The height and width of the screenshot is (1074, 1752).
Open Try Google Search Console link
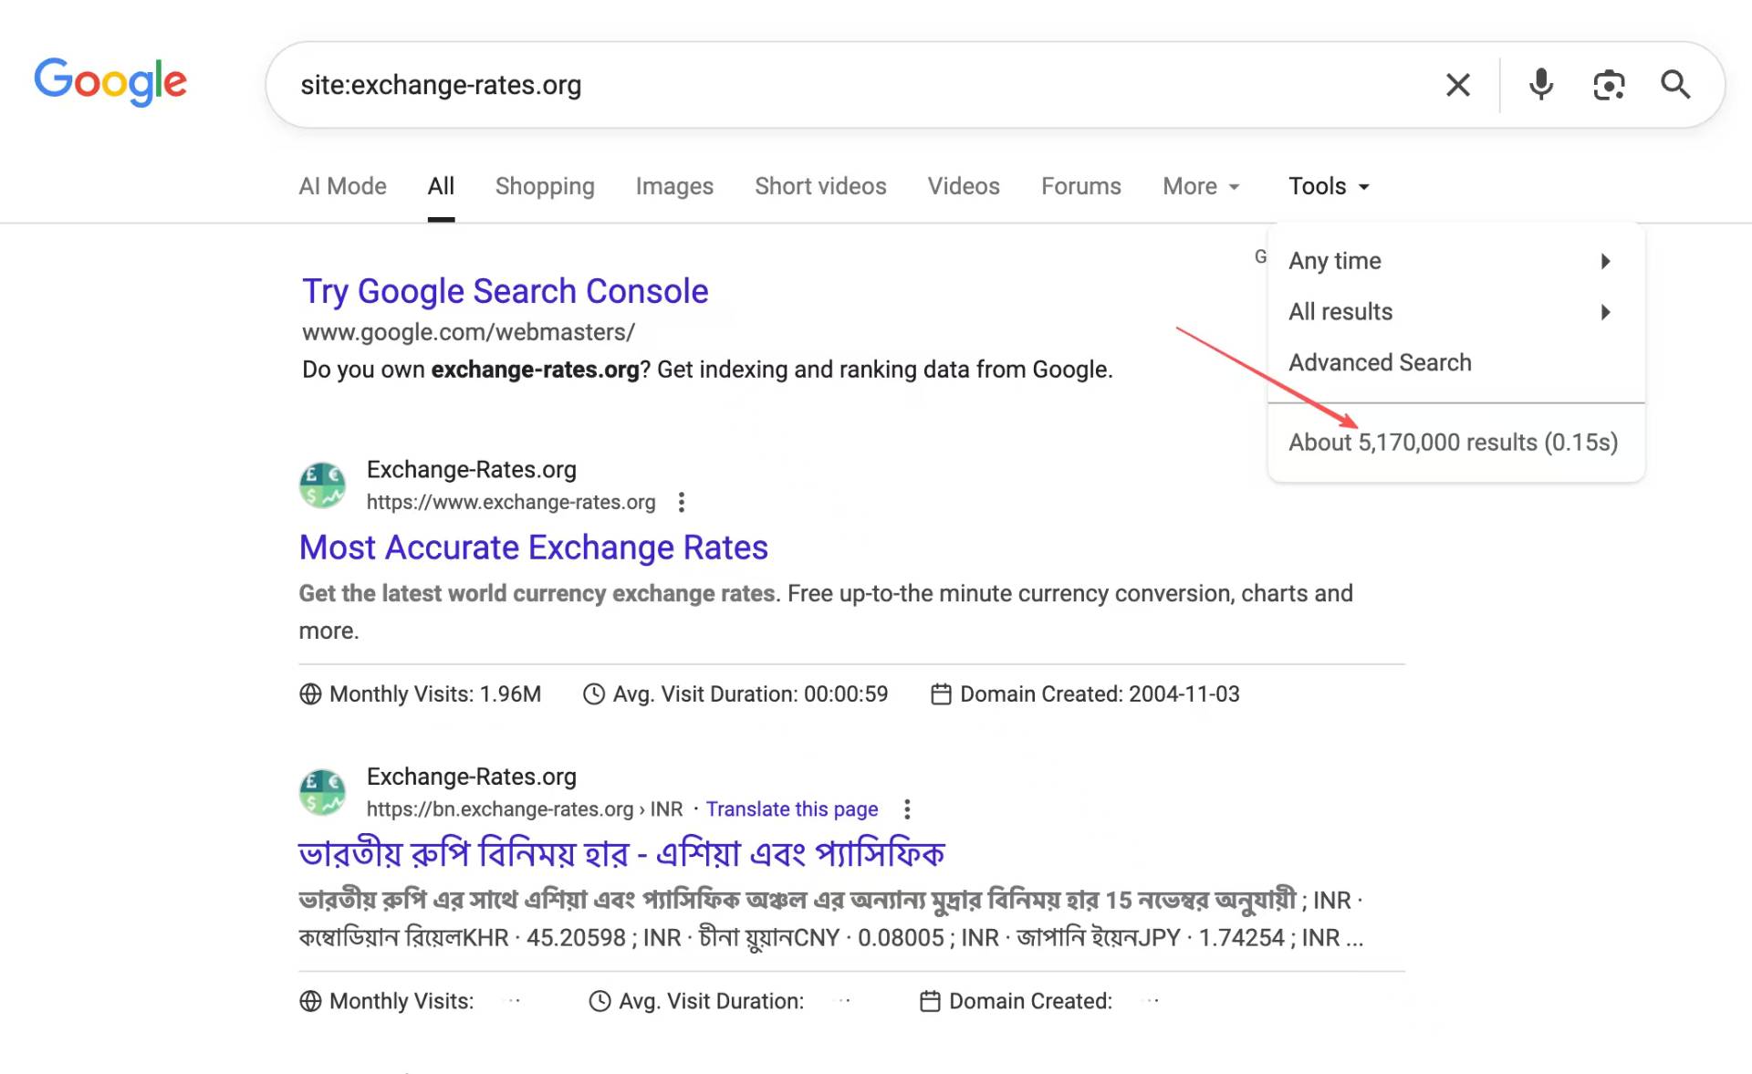click(x=506, y=291)
